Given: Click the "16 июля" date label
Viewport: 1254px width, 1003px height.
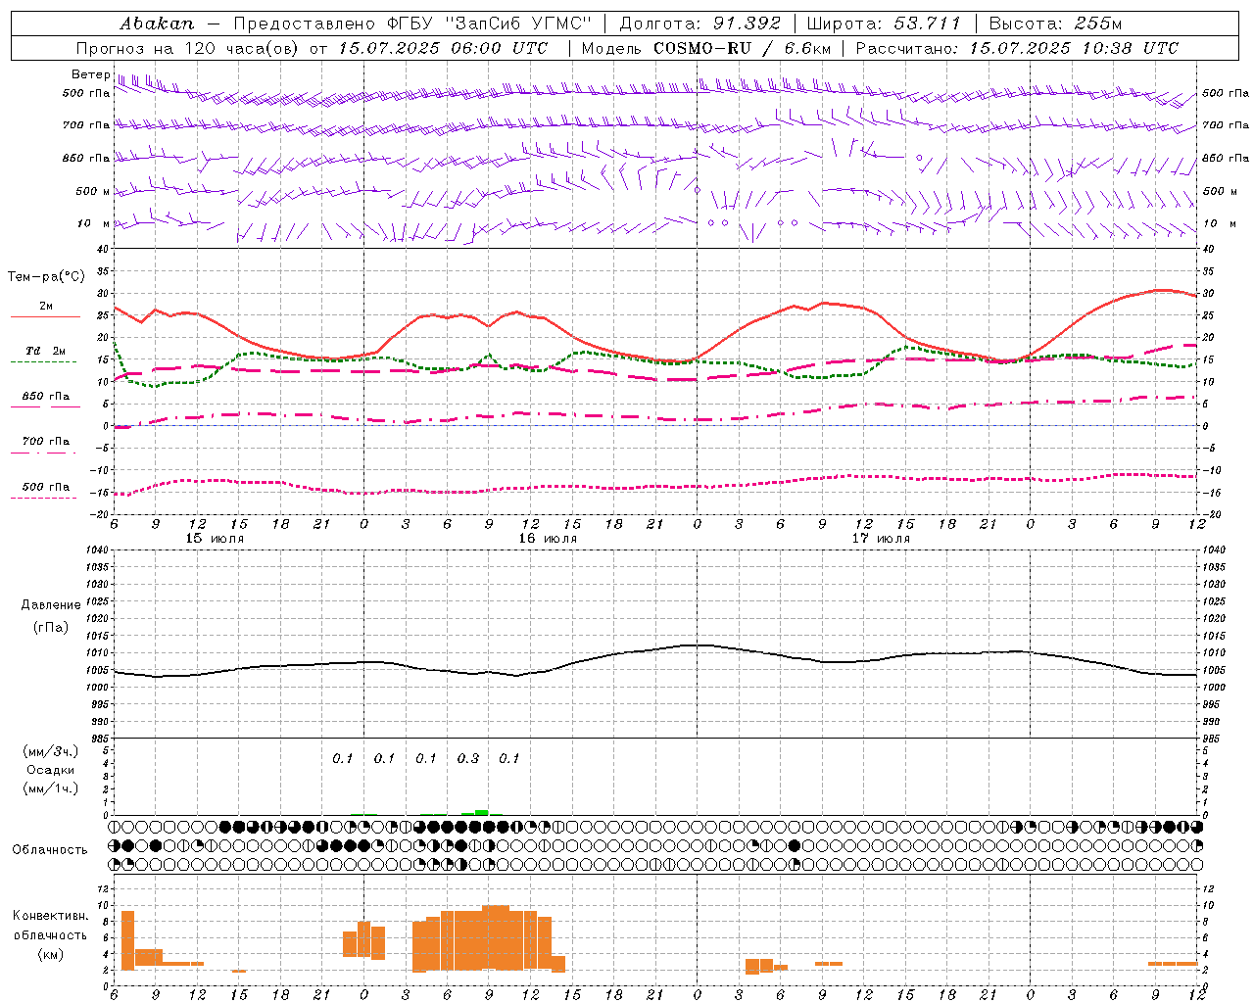Looking at the screenshot, I should [x=548, y=539].
